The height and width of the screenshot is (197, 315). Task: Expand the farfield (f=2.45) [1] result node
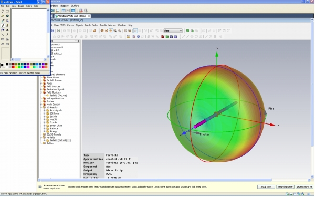click(x=45, y=140)
